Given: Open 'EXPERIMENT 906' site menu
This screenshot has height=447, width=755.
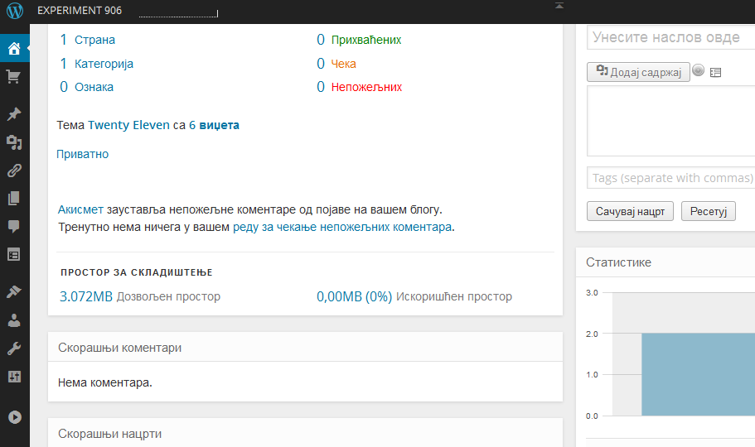Looking at the screenshot, I should pyautogui.click(x=80, y=11).
